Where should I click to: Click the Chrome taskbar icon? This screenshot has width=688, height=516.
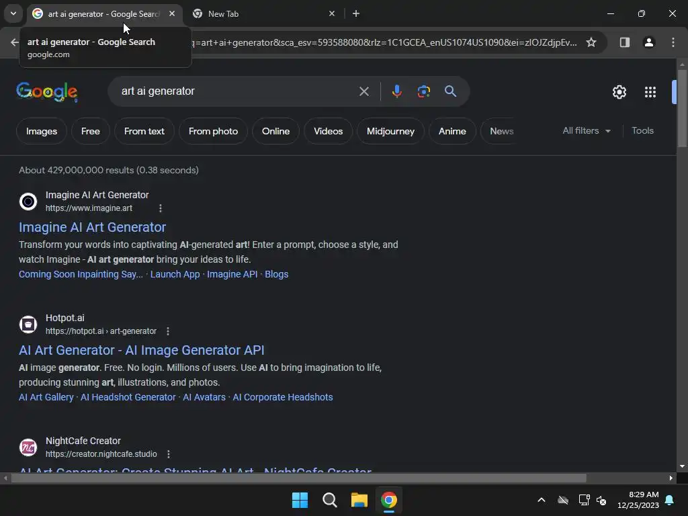coord(389,500)
